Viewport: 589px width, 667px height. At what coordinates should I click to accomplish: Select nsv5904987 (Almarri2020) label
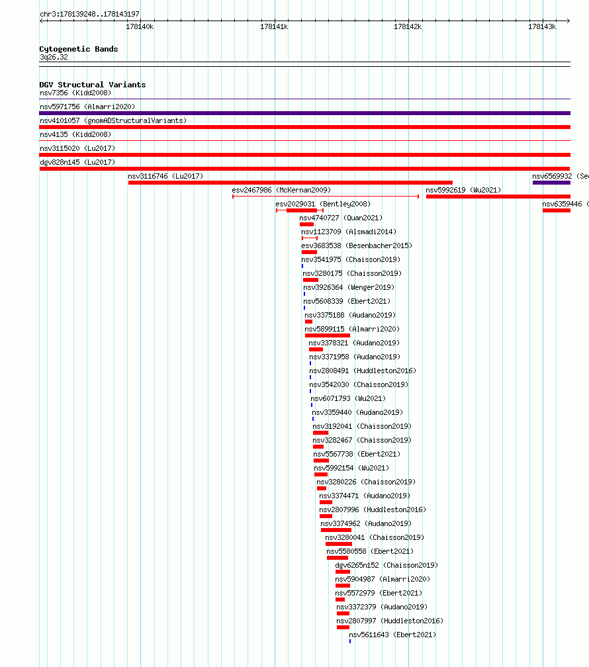click(383, 580)
